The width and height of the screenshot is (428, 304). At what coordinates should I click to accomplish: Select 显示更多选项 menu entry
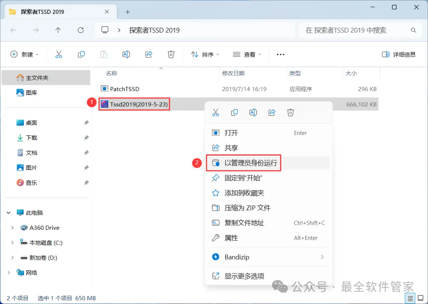[x=268, y=276]
